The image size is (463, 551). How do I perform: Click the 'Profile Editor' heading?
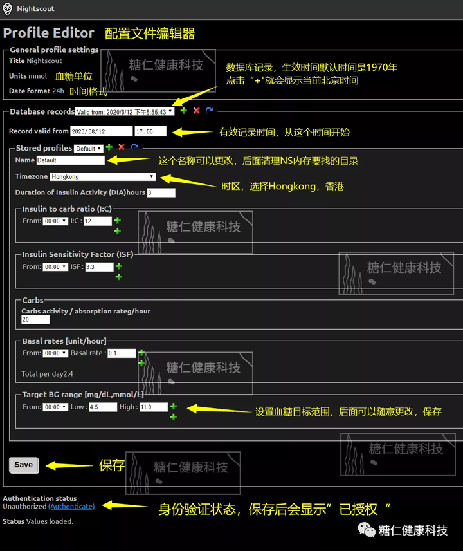(x=48, y=33)
